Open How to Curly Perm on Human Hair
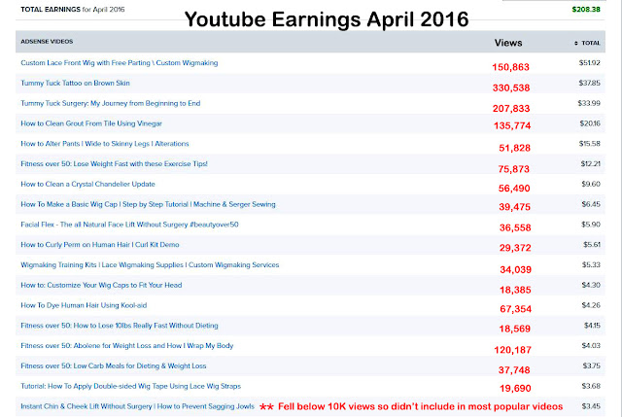This screenshot has width=622, height=417. coord(99,245)
